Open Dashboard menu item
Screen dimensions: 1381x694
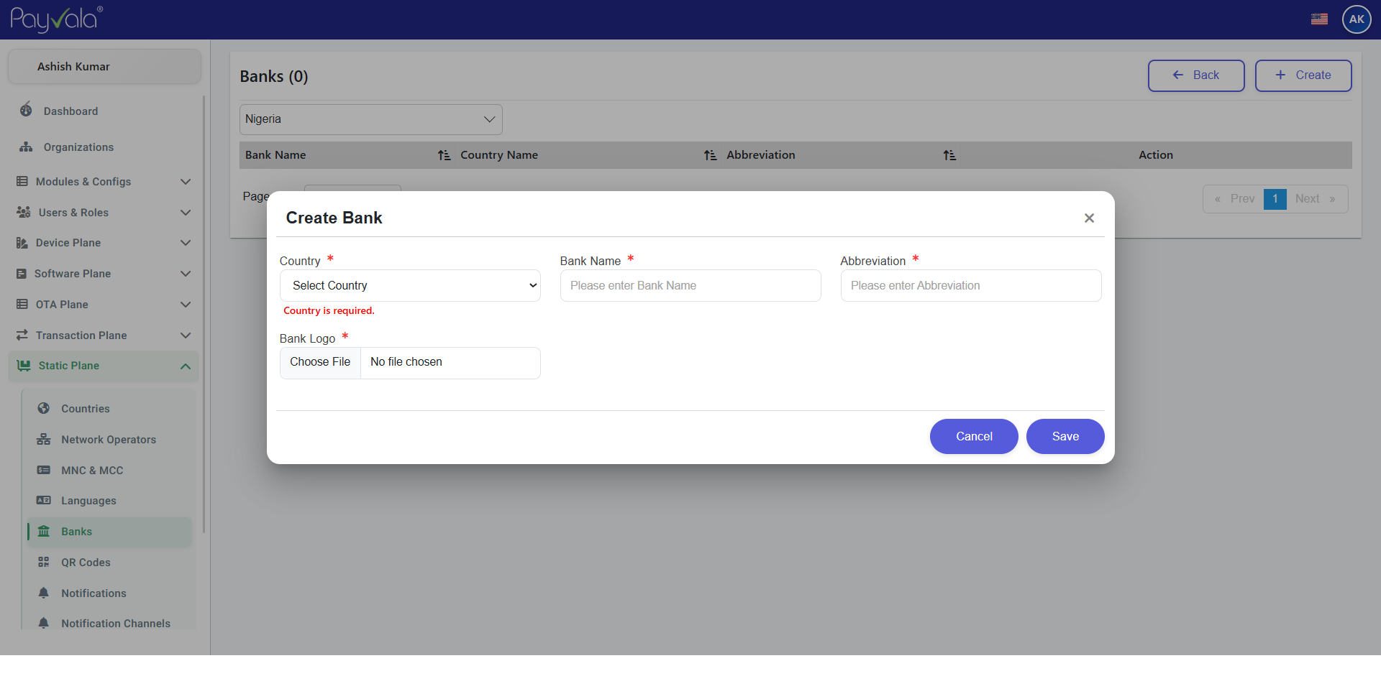70,111
